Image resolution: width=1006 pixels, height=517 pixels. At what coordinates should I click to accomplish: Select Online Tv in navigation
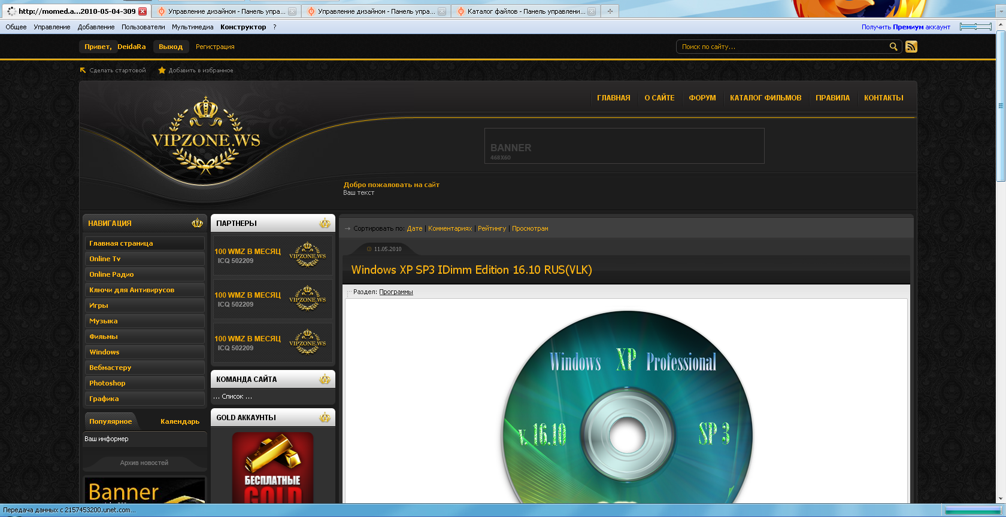[x=144, y=259]
